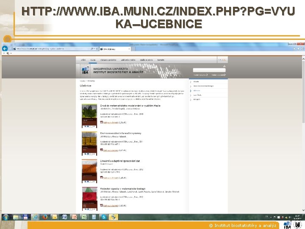Screen dimensions: 305x229
Task: Open Firefox from the taskbar
Action: pos(45,217)
